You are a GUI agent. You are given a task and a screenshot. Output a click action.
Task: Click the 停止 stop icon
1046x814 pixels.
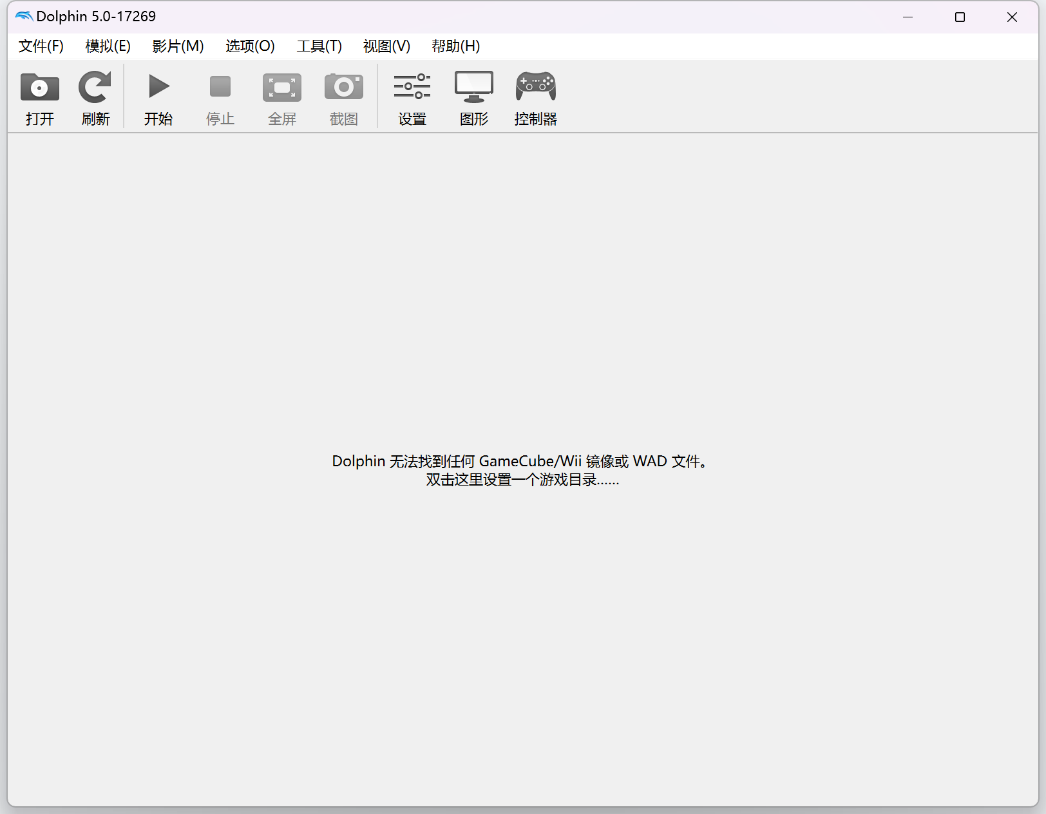tap(220, 86)
